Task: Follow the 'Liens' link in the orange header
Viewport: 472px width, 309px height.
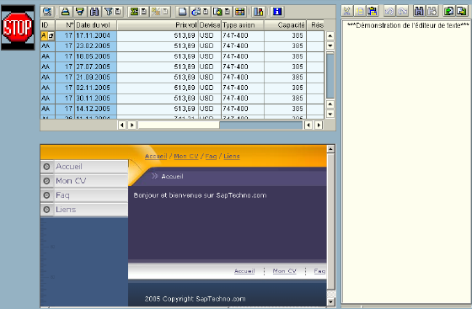Action: click(232, 157)
